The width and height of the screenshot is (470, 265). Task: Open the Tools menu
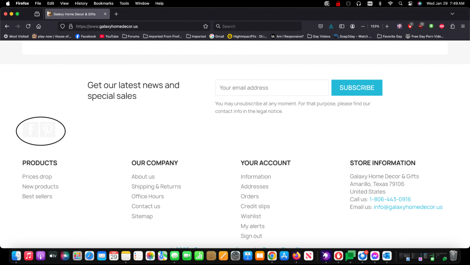(124, 3)
